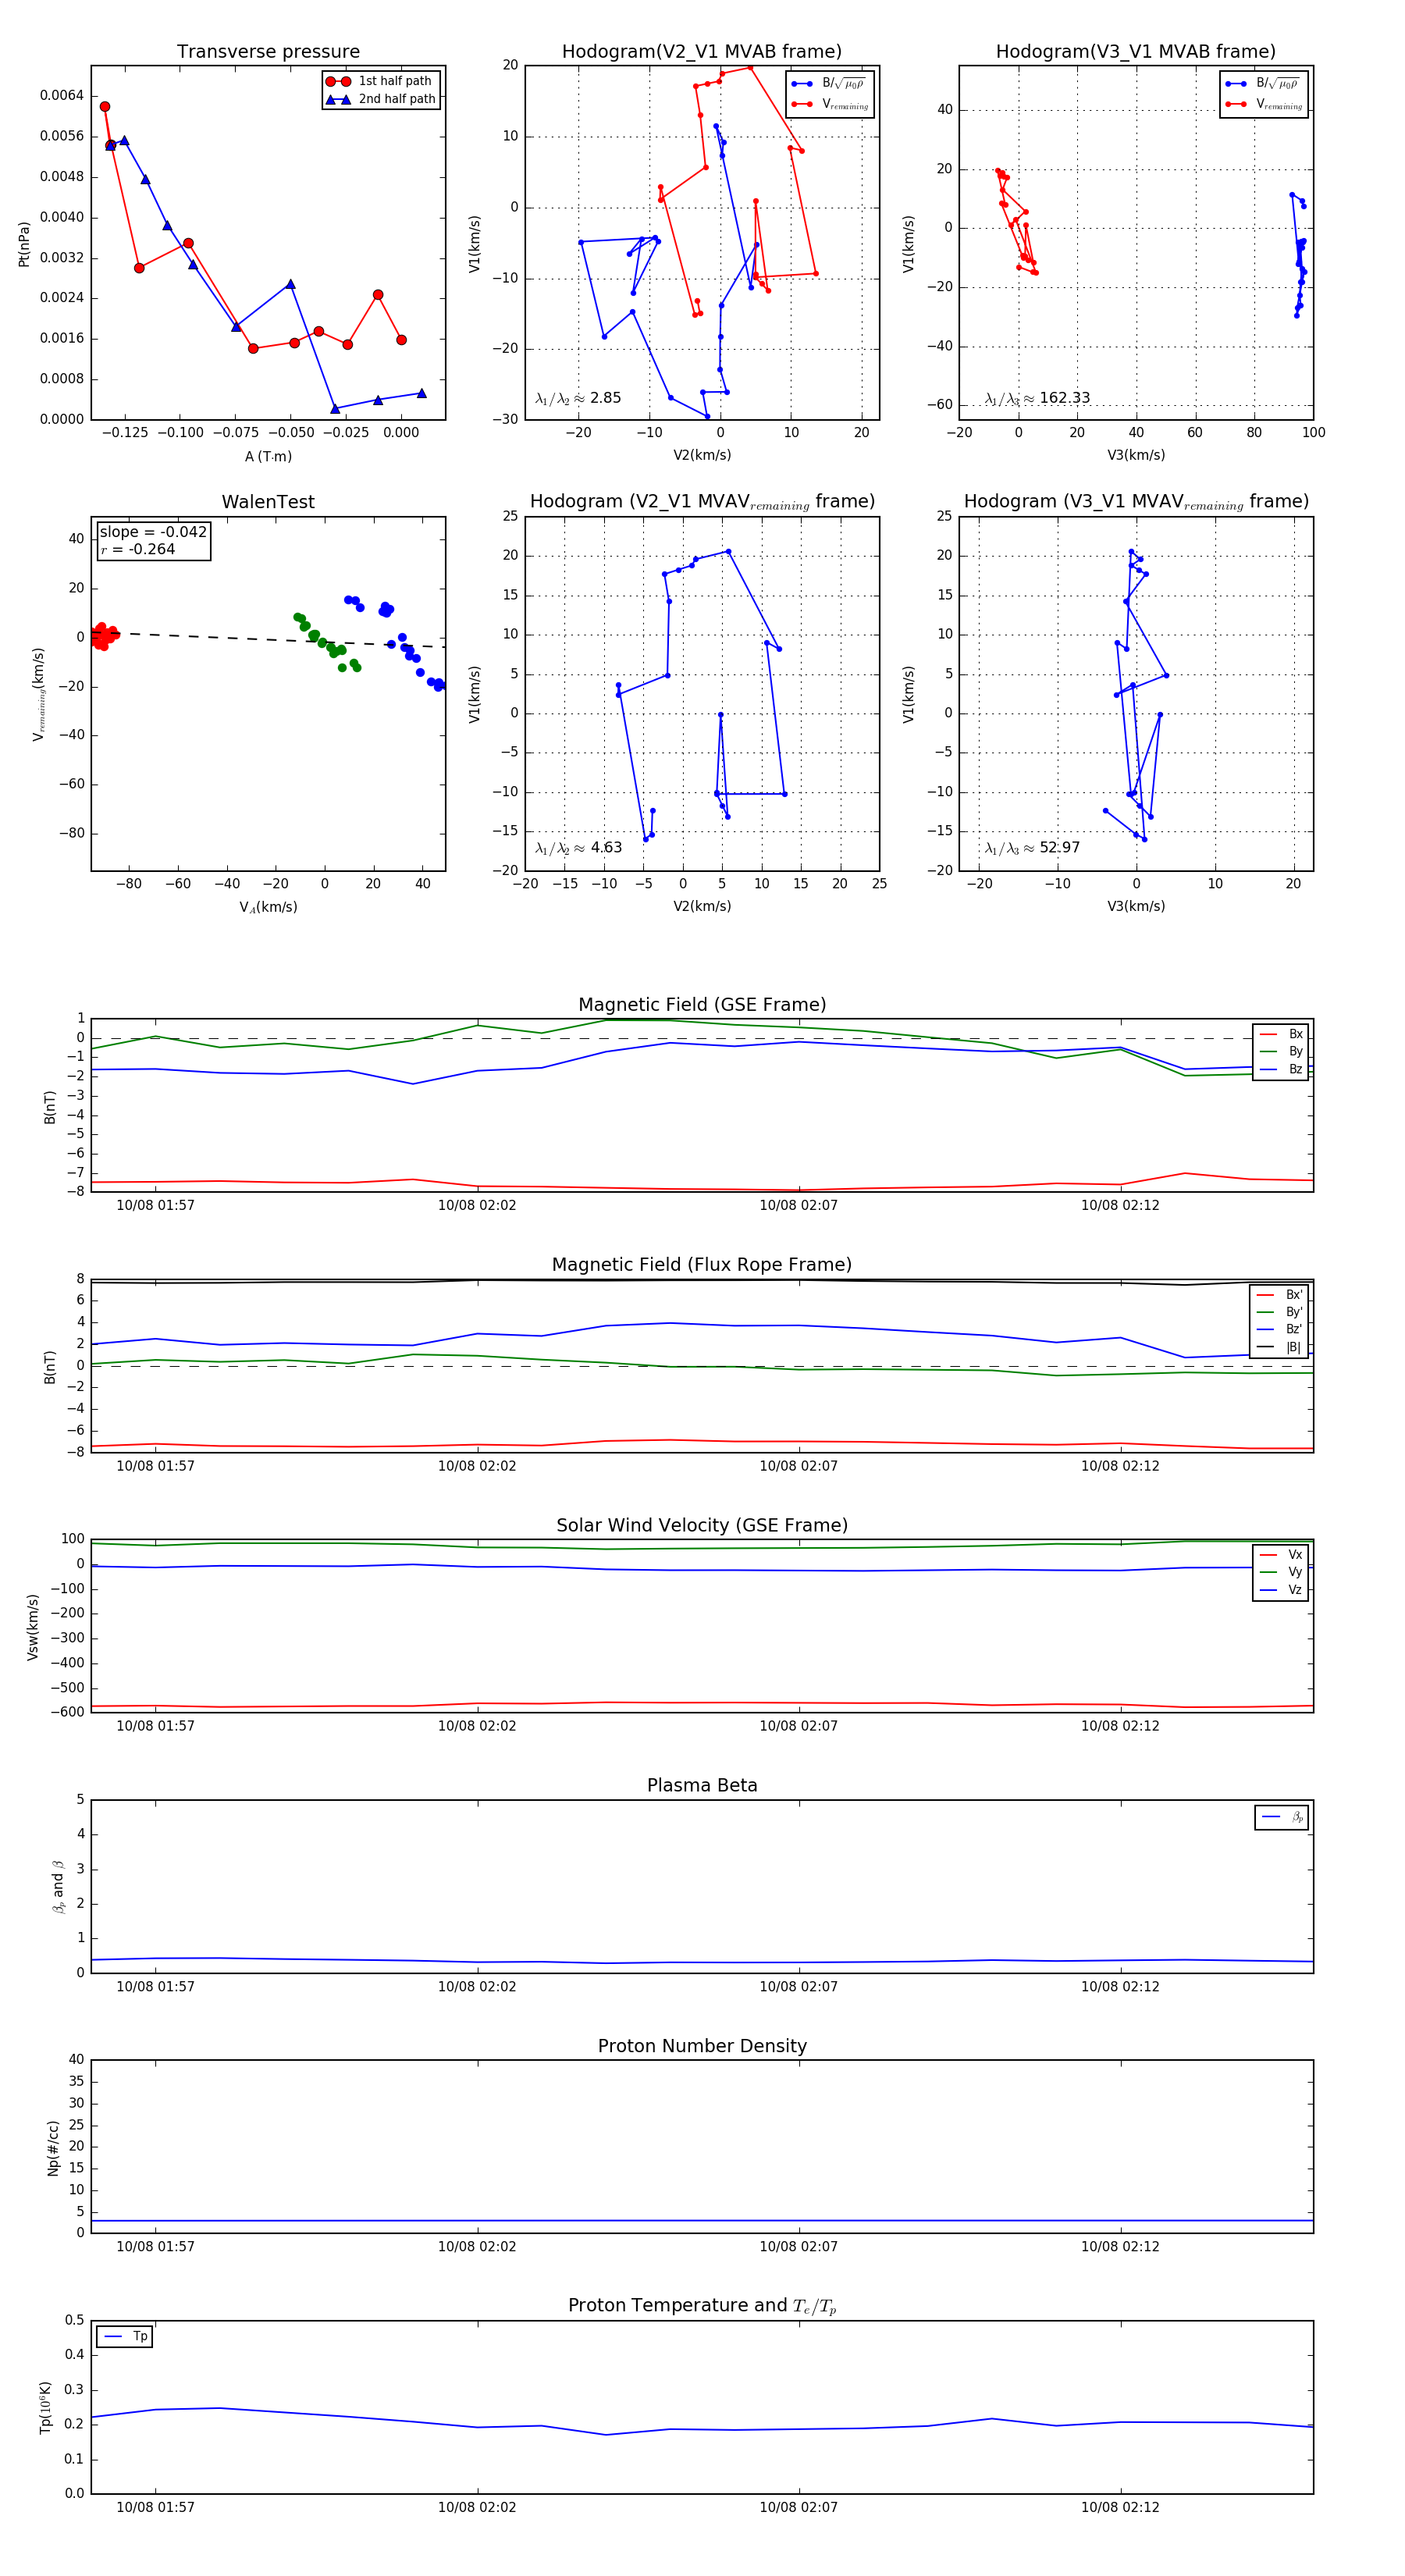Select the "2nd half path" legend entry
The height and width of the screenshot is (2576, 1405).
(382, 99)
